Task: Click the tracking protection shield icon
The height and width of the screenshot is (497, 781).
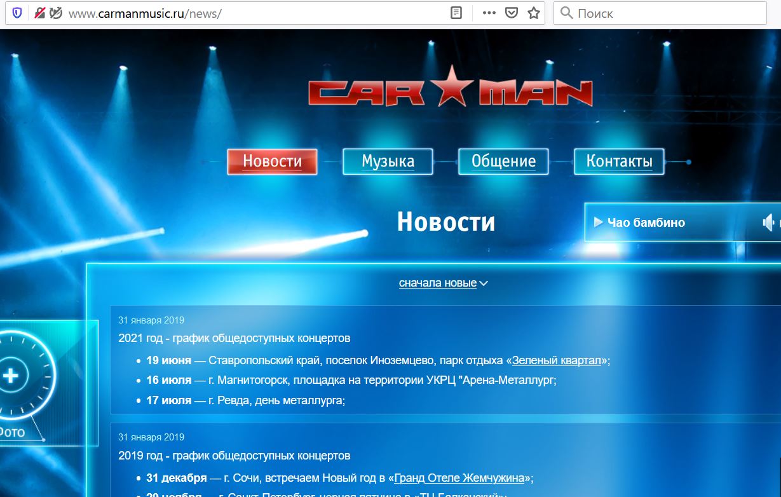Action: 17,13
